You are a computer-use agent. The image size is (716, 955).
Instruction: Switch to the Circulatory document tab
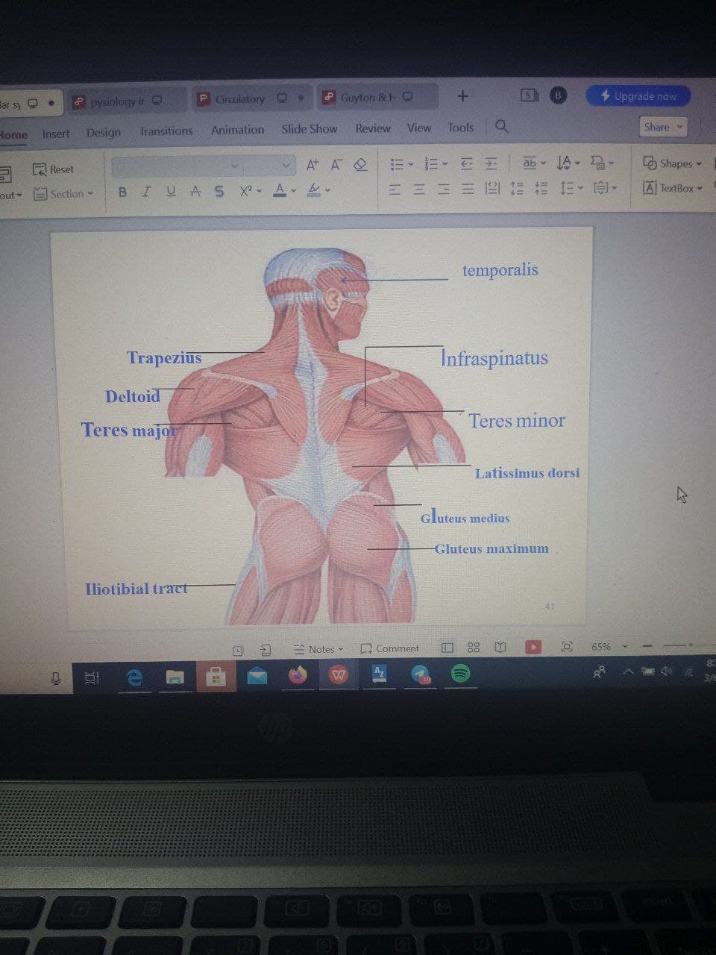click(x=250, y=98)
